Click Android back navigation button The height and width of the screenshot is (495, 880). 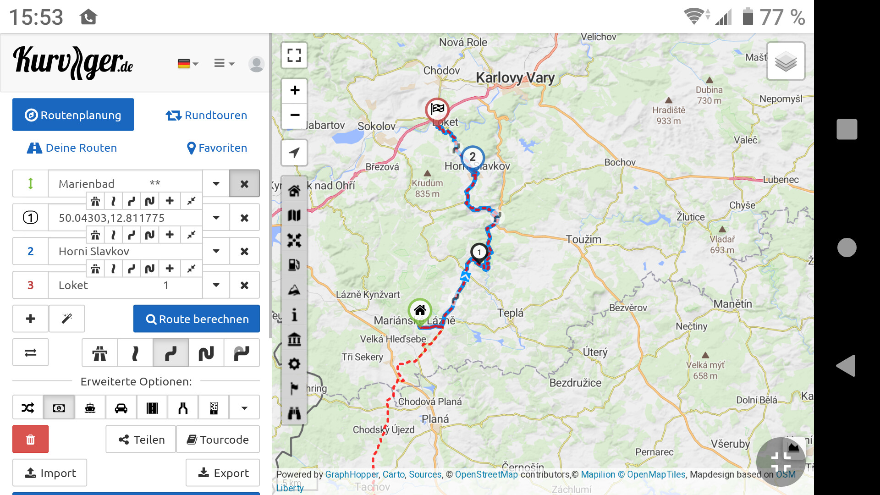(846, 366)
